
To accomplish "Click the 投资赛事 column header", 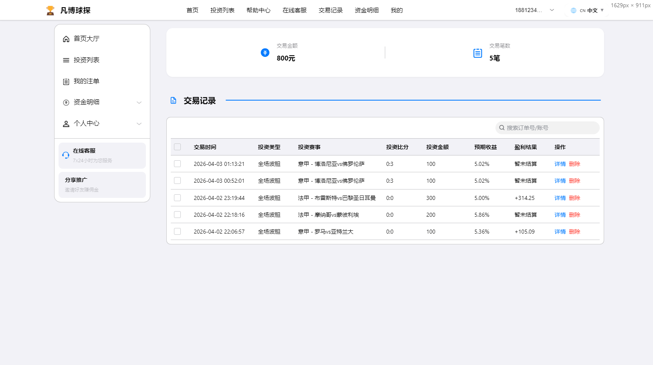I will (x=309, y=147).
